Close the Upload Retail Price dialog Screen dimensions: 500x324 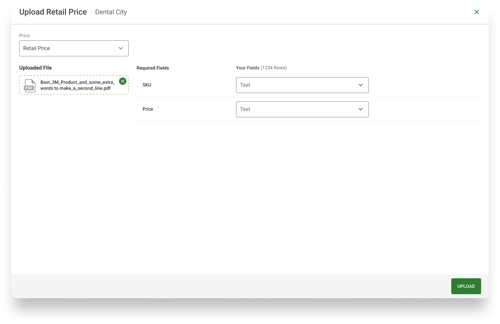476,12
